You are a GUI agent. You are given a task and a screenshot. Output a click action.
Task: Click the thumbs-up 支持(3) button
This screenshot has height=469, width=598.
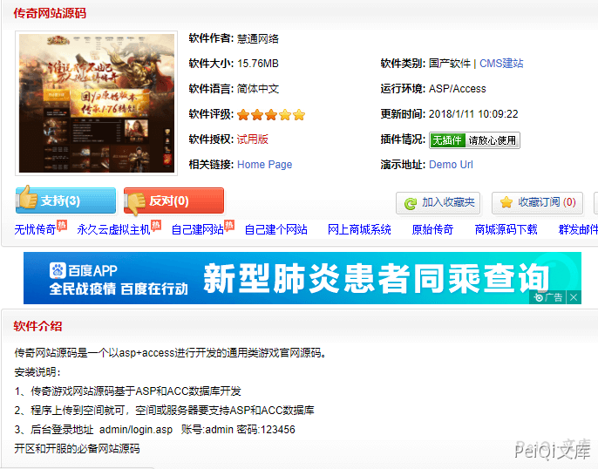point(65,201)
